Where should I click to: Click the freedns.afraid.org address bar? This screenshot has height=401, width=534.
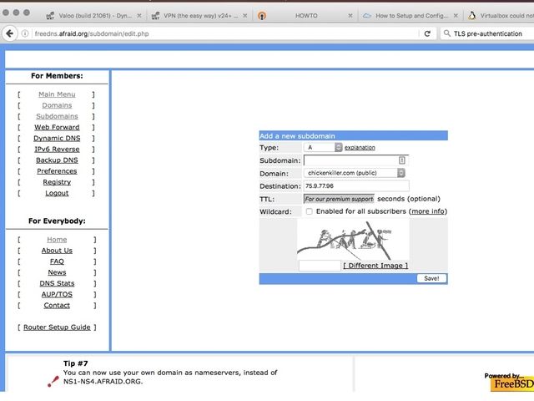(224, 33)
